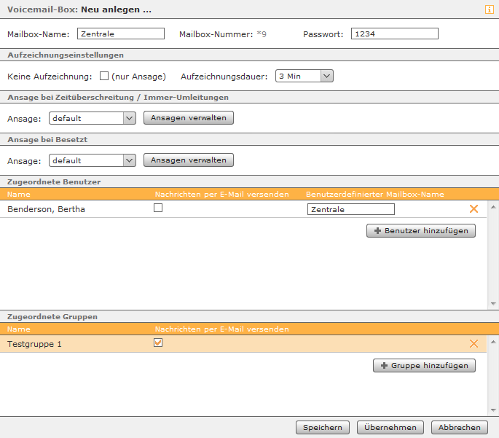Screen dimensions: 499x438
Task: Click up arrow of groups list scrollbar
Action: point(493,342)
